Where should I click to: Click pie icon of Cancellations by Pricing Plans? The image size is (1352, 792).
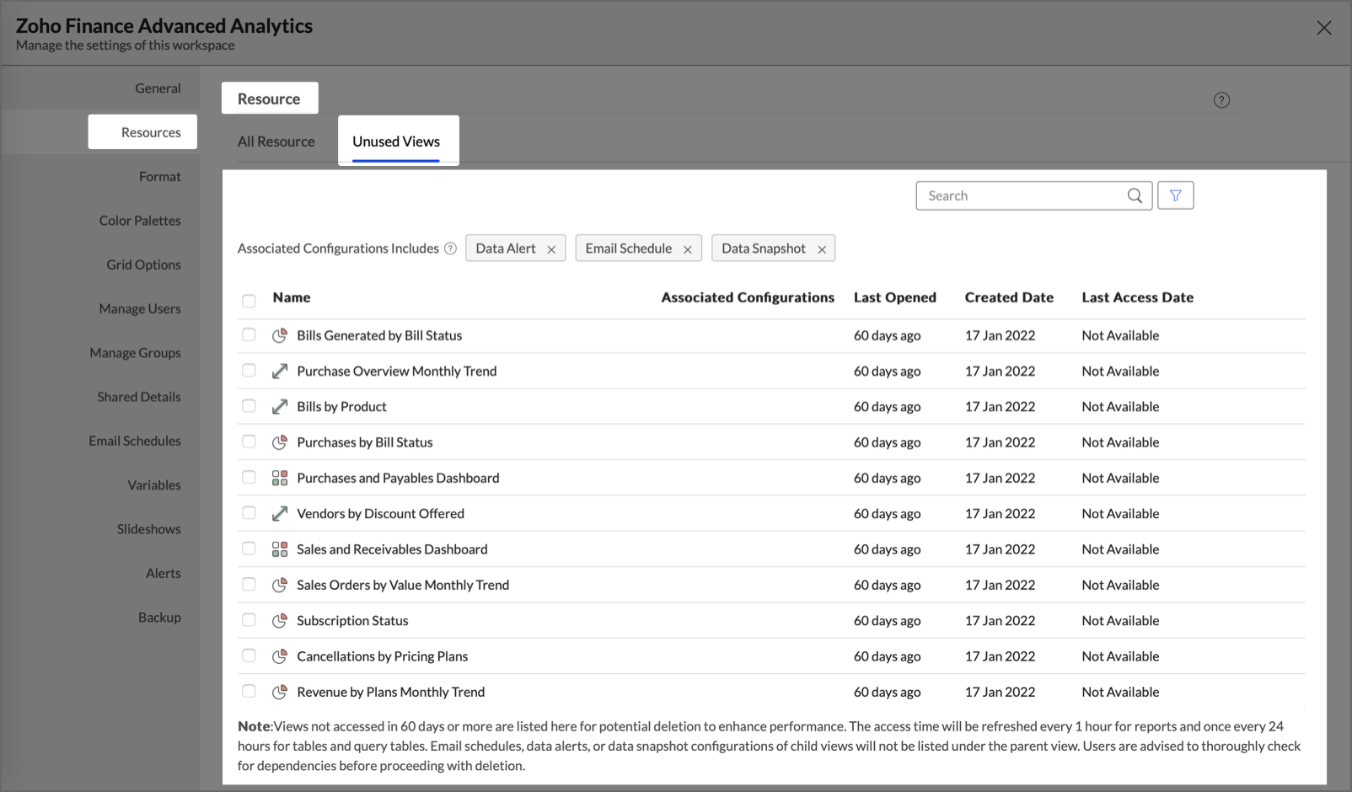point(280,656)
